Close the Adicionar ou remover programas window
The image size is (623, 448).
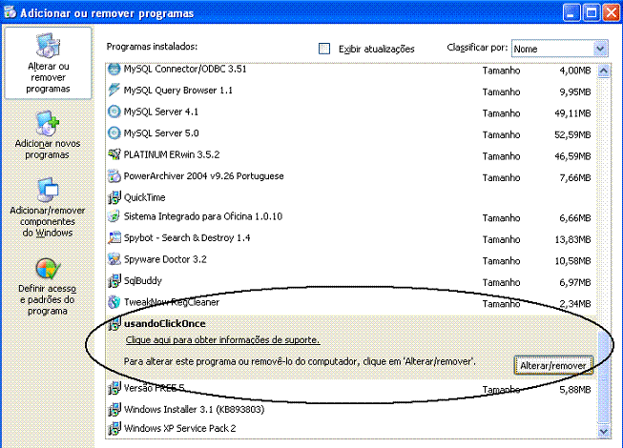(x=612, y=12)
